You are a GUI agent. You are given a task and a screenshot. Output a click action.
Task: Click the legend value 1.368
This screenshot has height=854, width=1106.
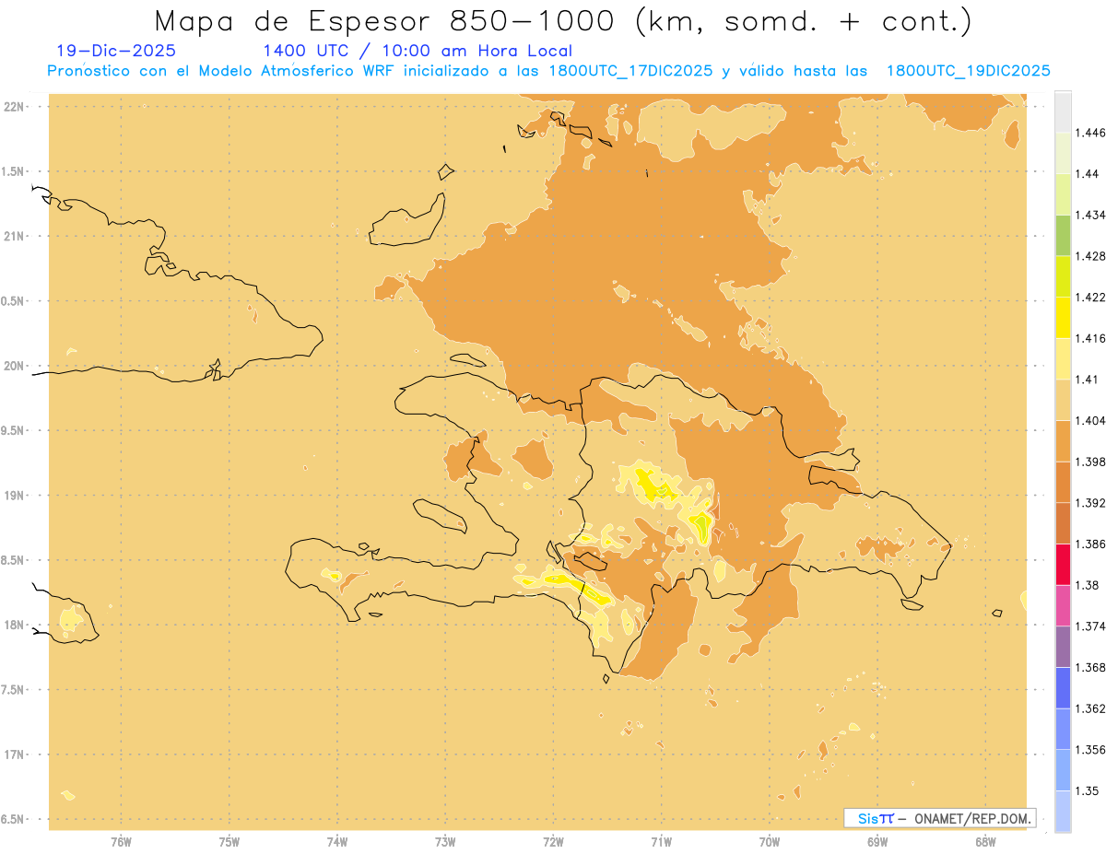(x=1090, y=667)
